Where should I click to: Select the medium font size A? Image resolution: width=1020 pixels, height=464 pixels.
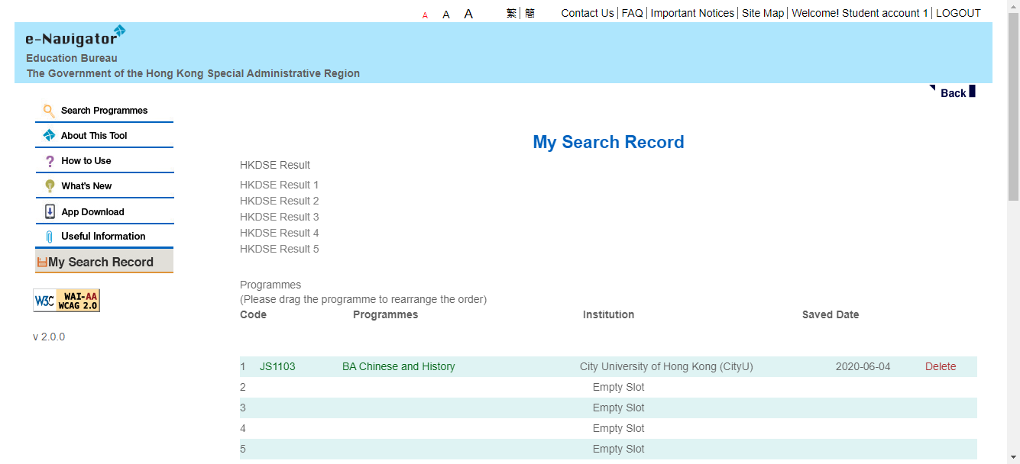(446, 14)
